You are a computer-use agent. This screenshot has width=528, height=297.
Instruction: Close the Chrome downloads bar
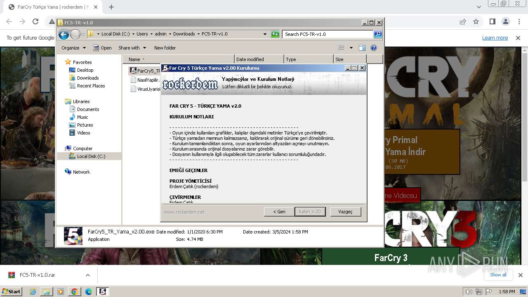click(x=520, y=275)
